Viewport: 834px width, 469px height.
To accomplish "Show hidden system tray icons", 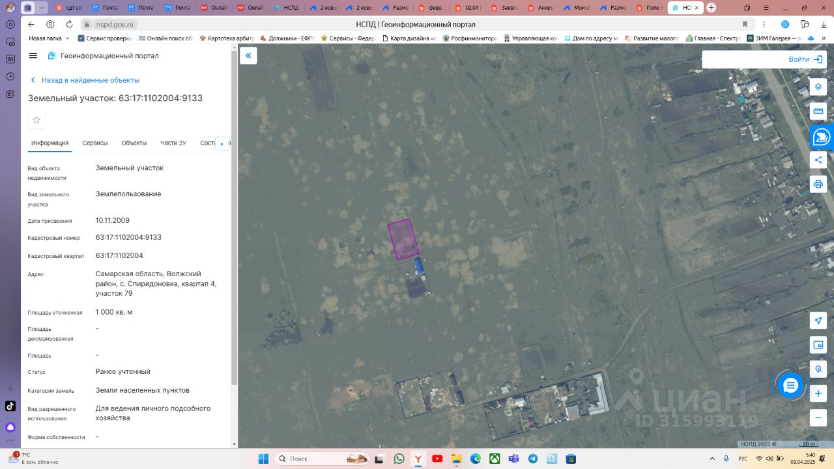I will point(712,459).
